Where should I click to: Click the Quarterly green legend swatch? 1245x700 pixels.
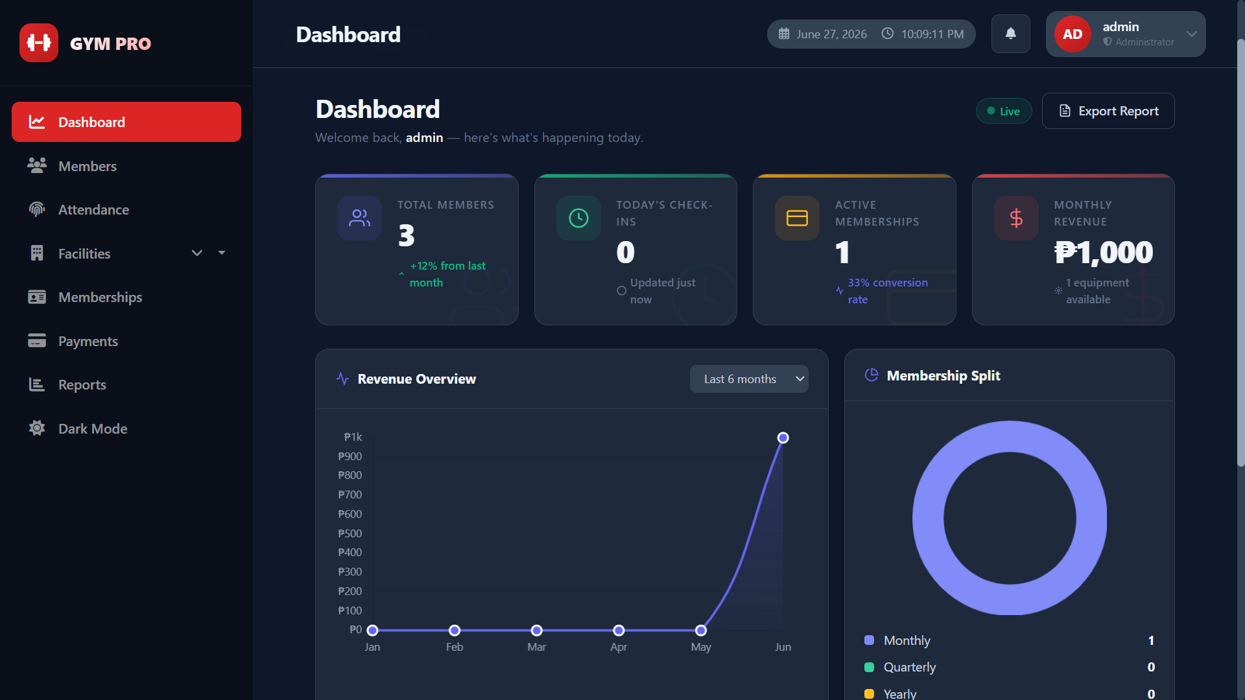coord(869,667)
